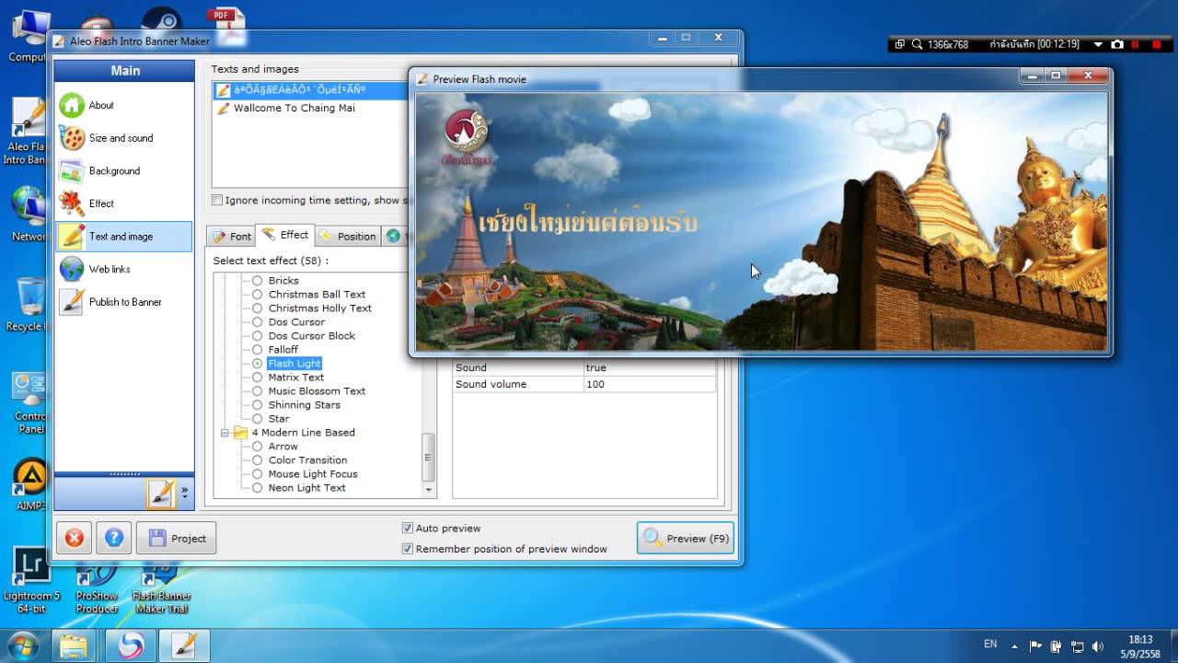
Task: Pause the screen recording
Action: click(x=1136, y=44)
